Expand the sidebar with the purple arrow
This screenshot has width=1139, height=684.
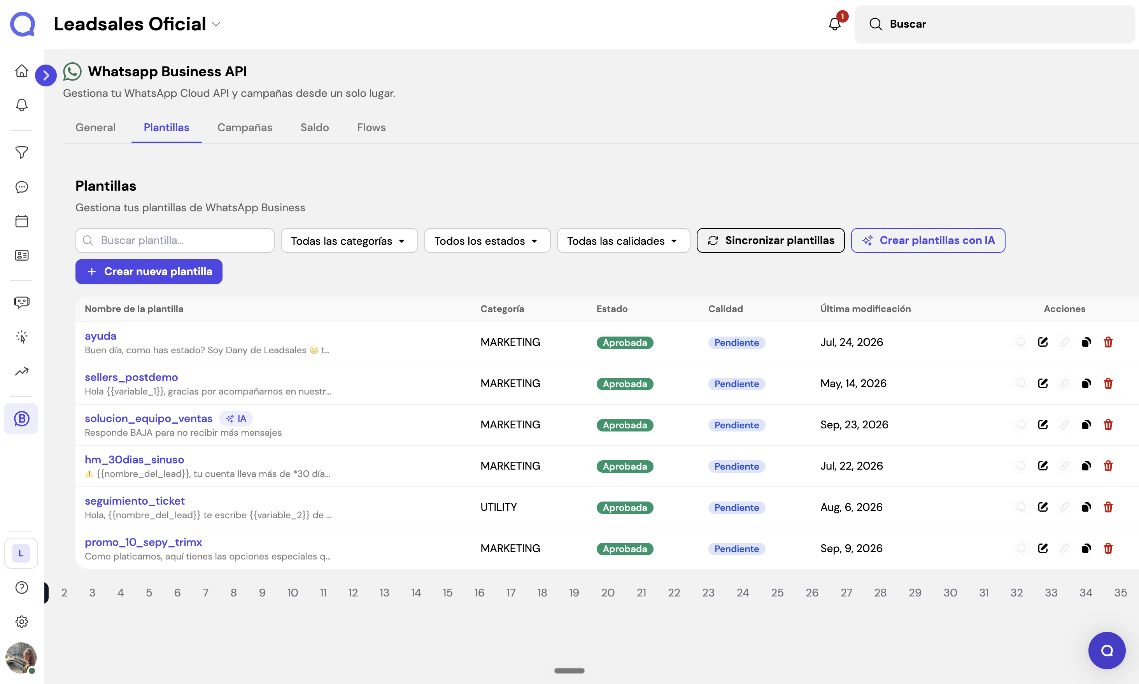[x=46, y=75]
